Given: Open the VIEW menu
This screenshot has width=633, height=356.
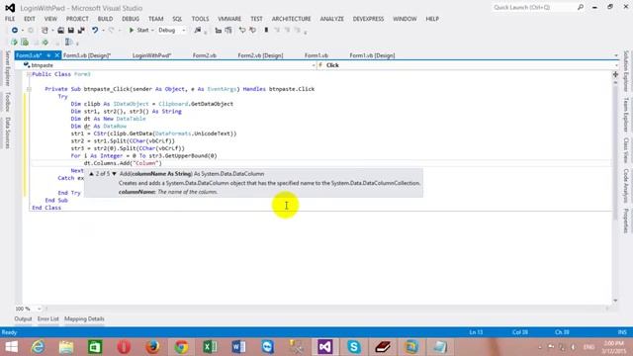Looking at the screenshot, I should (x=50, y=19).
